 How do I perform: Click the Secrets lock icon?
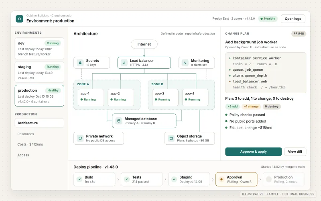[x=80, y=63]
